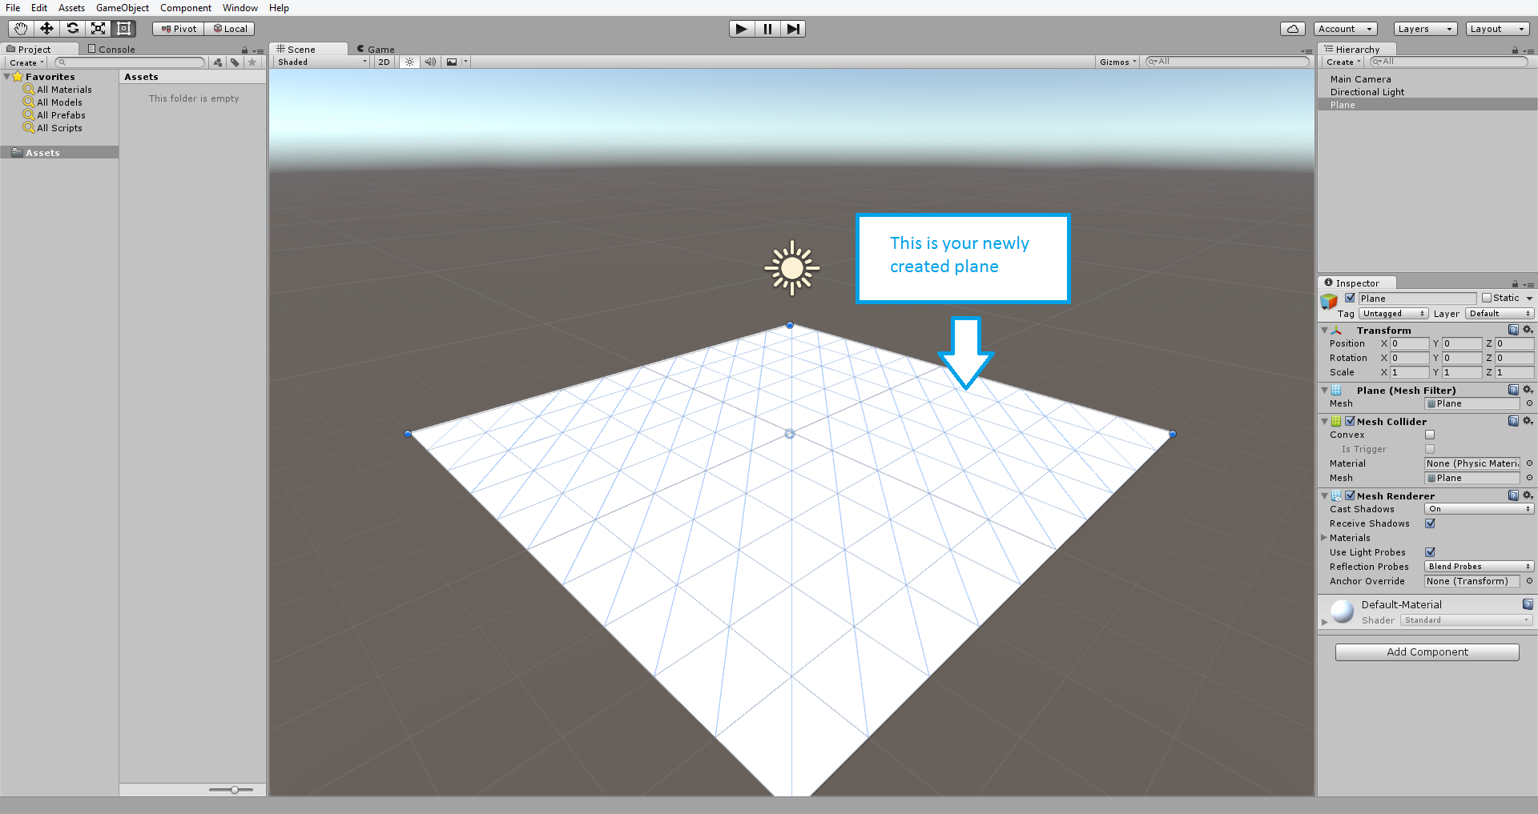Expand the Materials foldout
The width and height of the screenshot is (1538, 814).
[x=1324, y=538]
